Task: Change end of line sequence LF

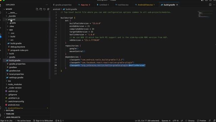Action: tap(182, 121)
